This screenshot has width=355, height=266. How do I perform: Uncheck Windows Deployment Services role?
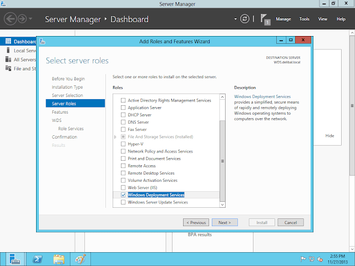click(x=123, y=195)
